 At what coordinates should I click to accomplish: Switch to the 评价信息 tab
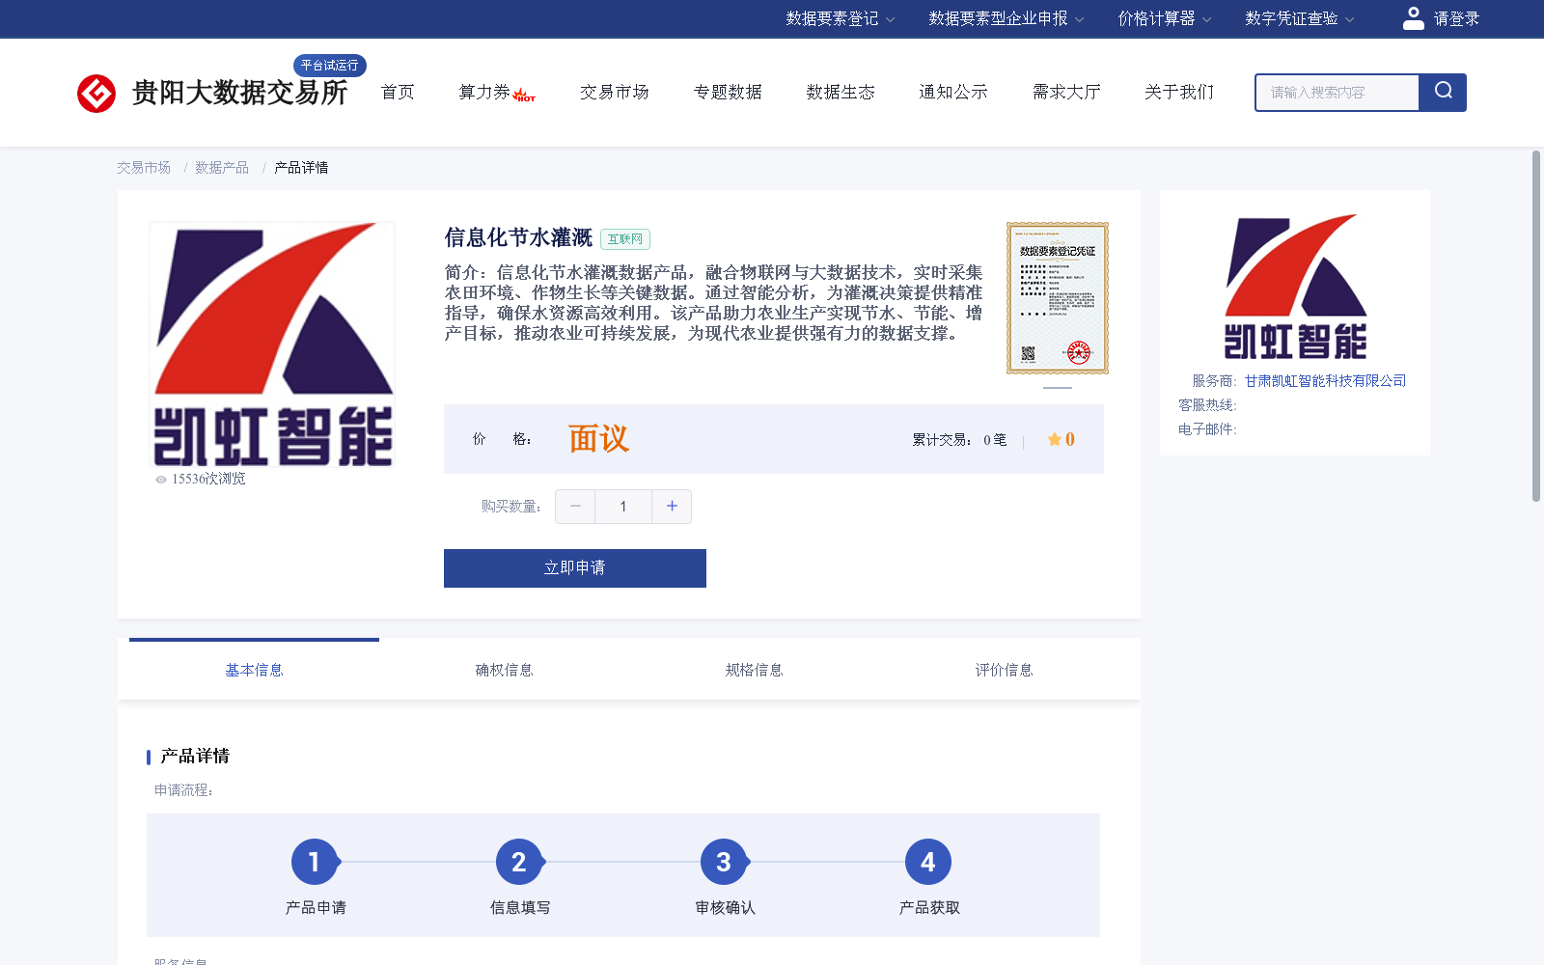coord(1004,670)
